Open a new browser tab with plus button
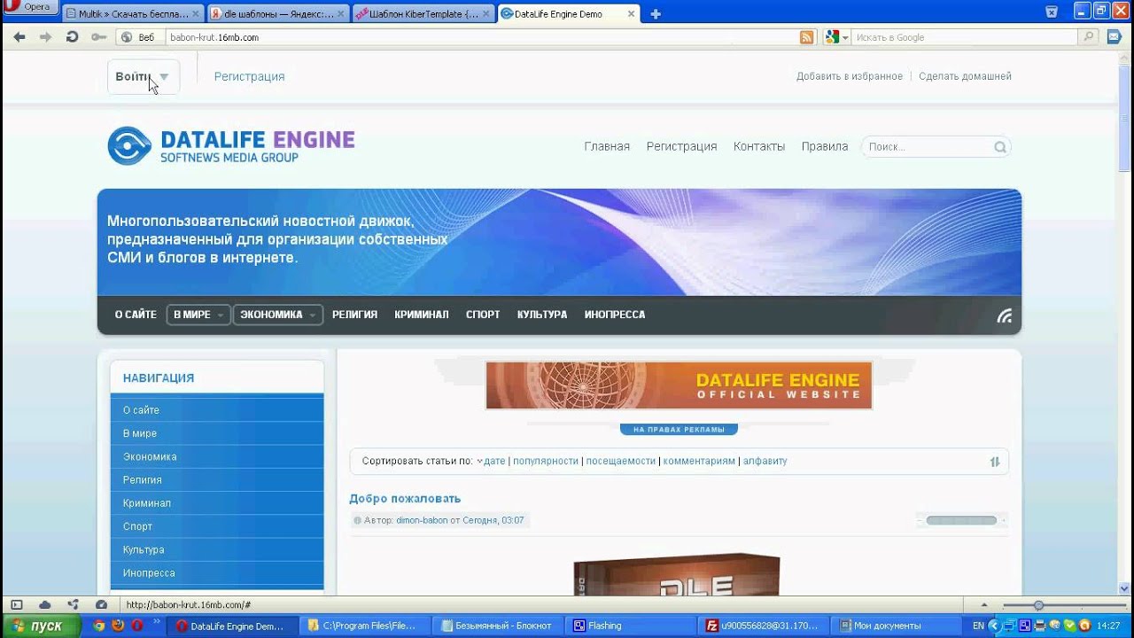Image resolution: width=1134 pixels, height=638 pixels. click(656, 14)
